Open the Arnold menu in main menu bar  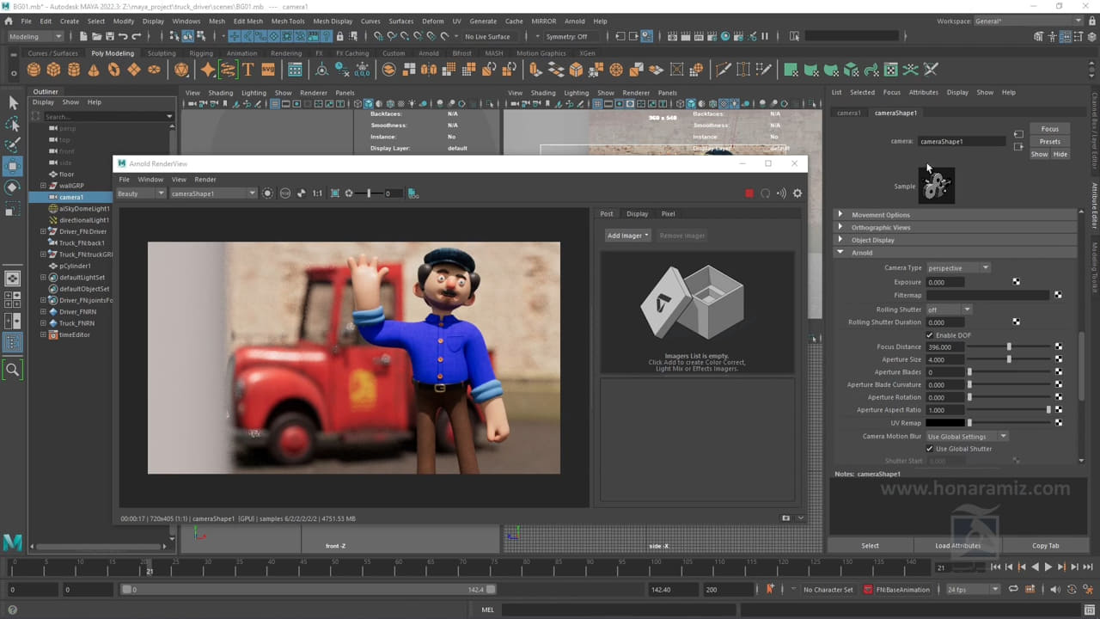pyautogui.click(x=575, y=21)
